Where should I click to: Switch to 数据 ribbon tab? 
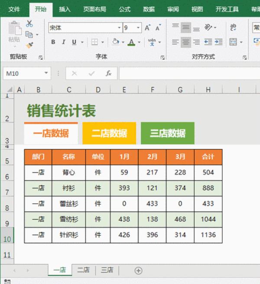[x=149, y=9]
